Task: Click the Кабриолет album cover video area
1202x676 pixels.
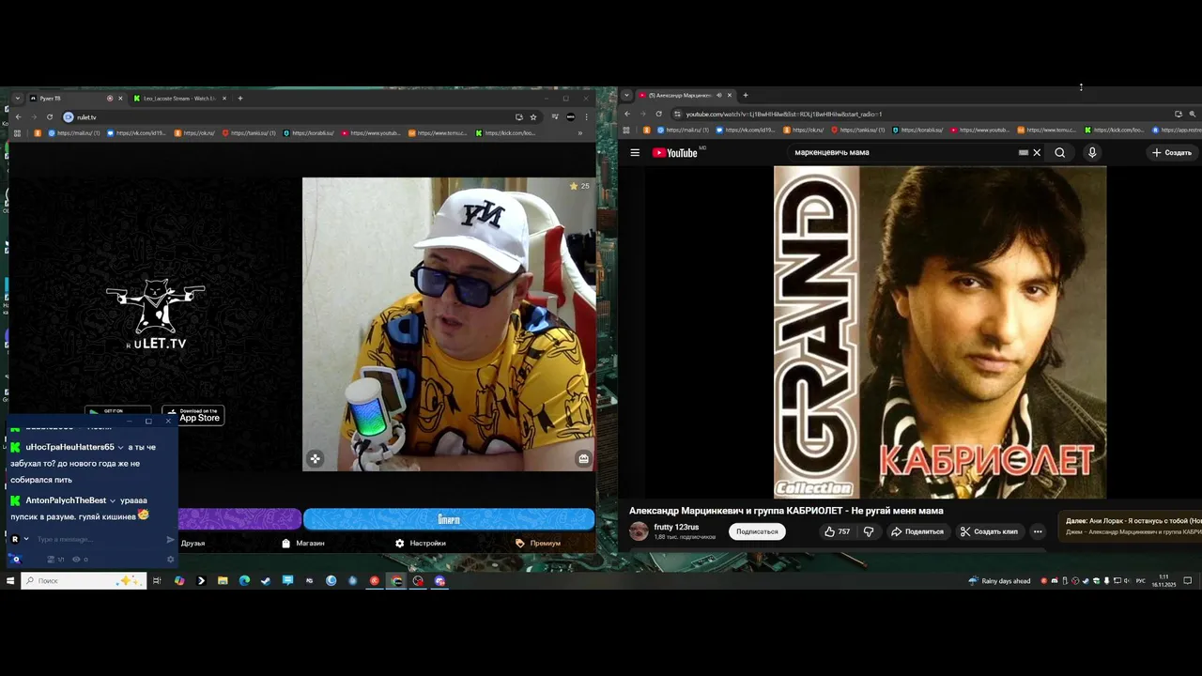Action: [940, 332]
